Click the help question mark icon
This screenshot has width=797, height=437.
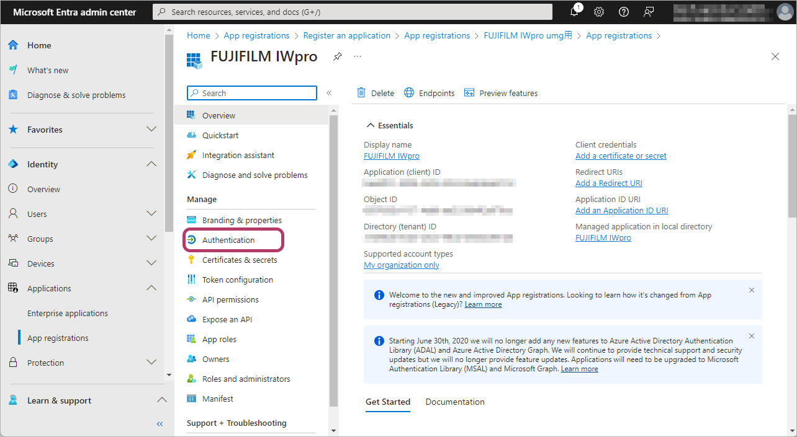point(624,12)
